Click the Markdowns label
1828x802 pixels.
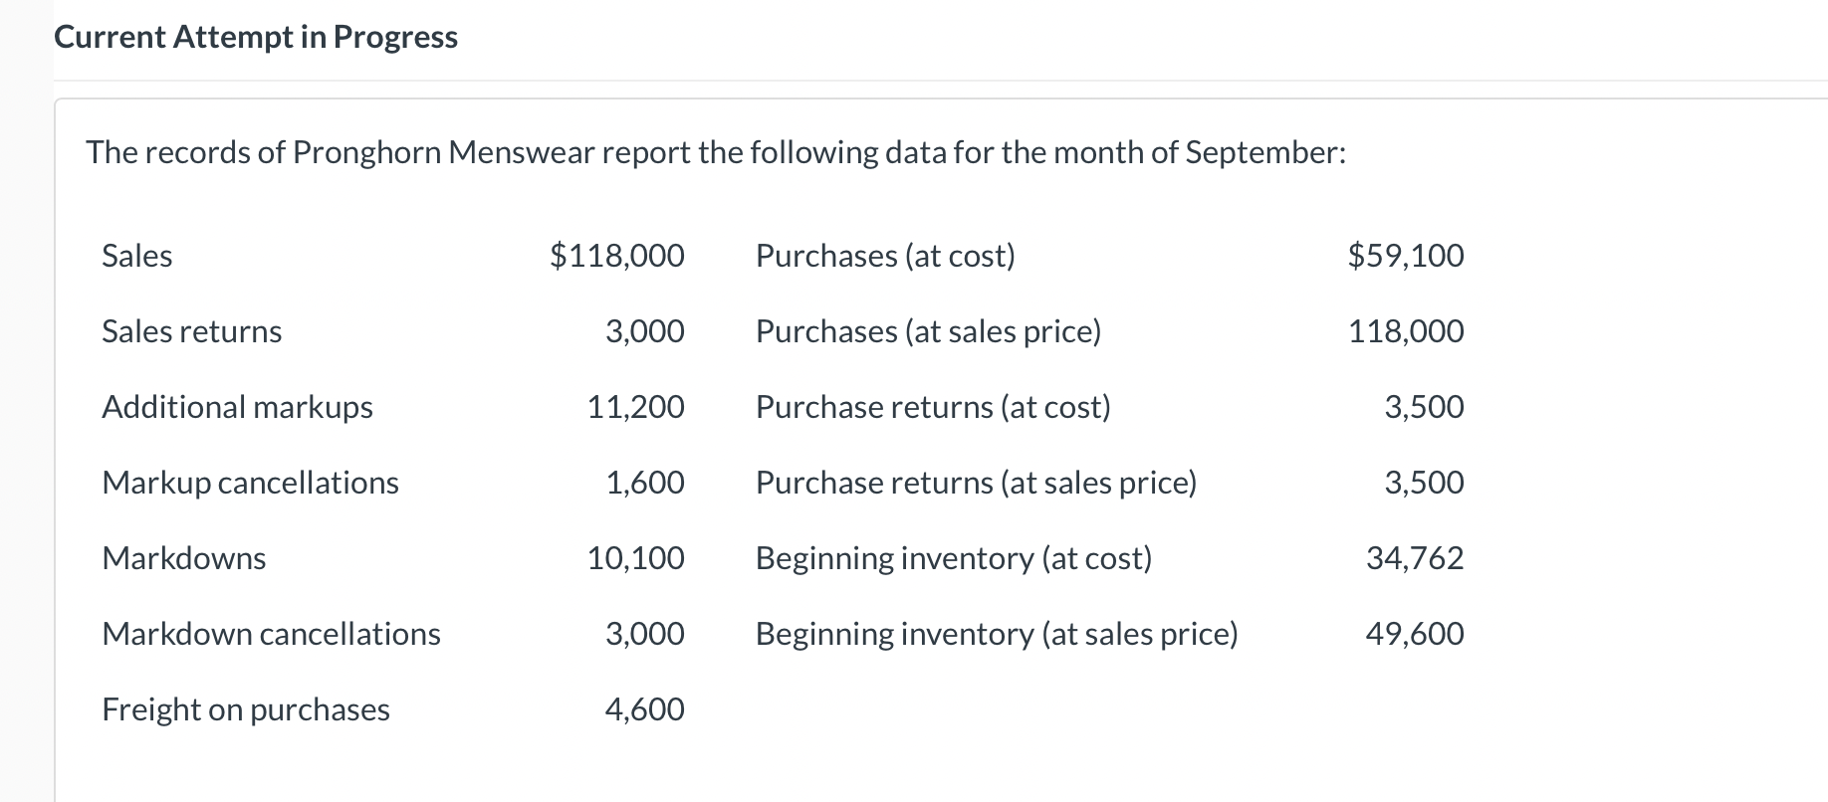click(183, 558)
